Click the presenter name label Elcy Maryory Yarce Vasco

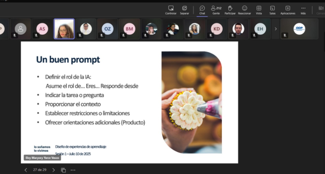tap(42, 158)
